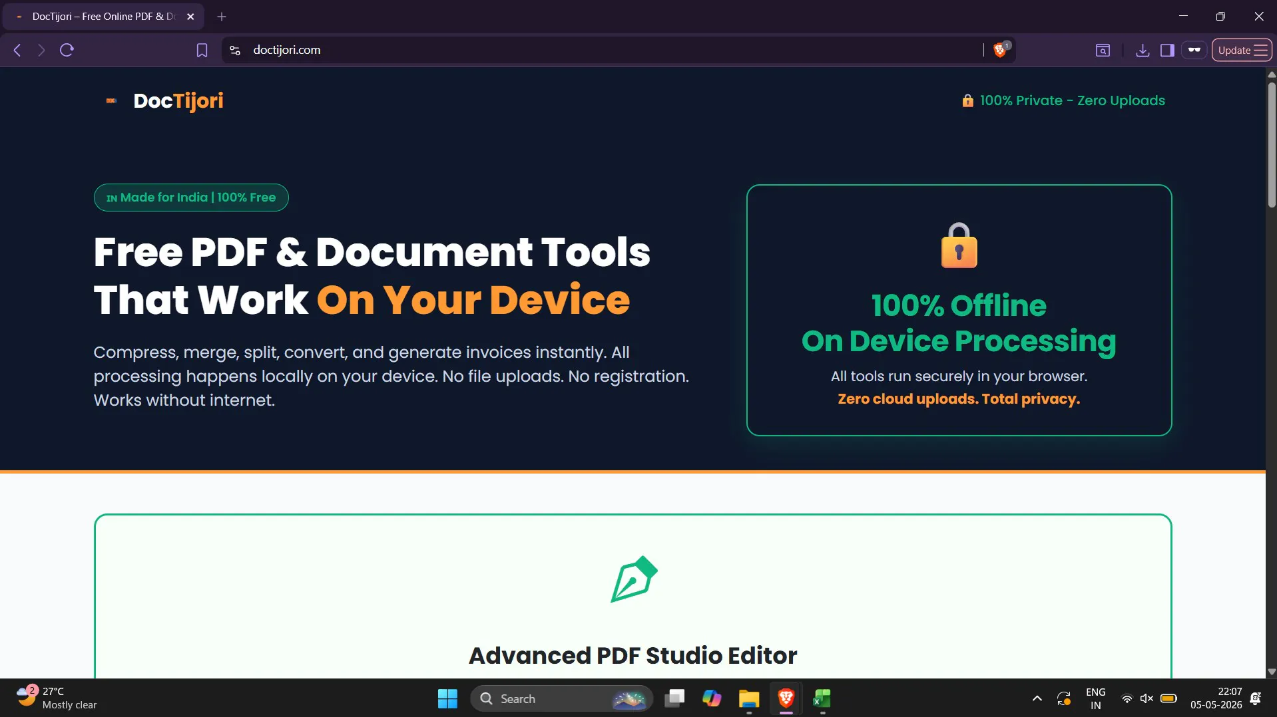The height and width of the screenshot is (717, 1277).
Task: Open site information icon beside the URL
Action: coord(235,50)
